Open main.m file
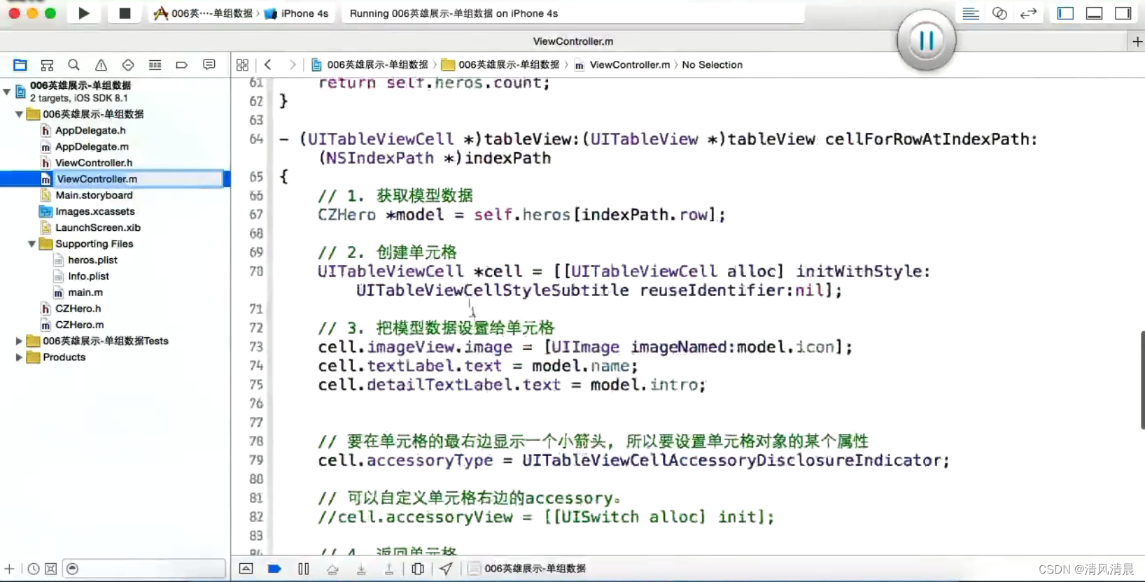This screenshot has width=1145, height=582. coord(85,292)
